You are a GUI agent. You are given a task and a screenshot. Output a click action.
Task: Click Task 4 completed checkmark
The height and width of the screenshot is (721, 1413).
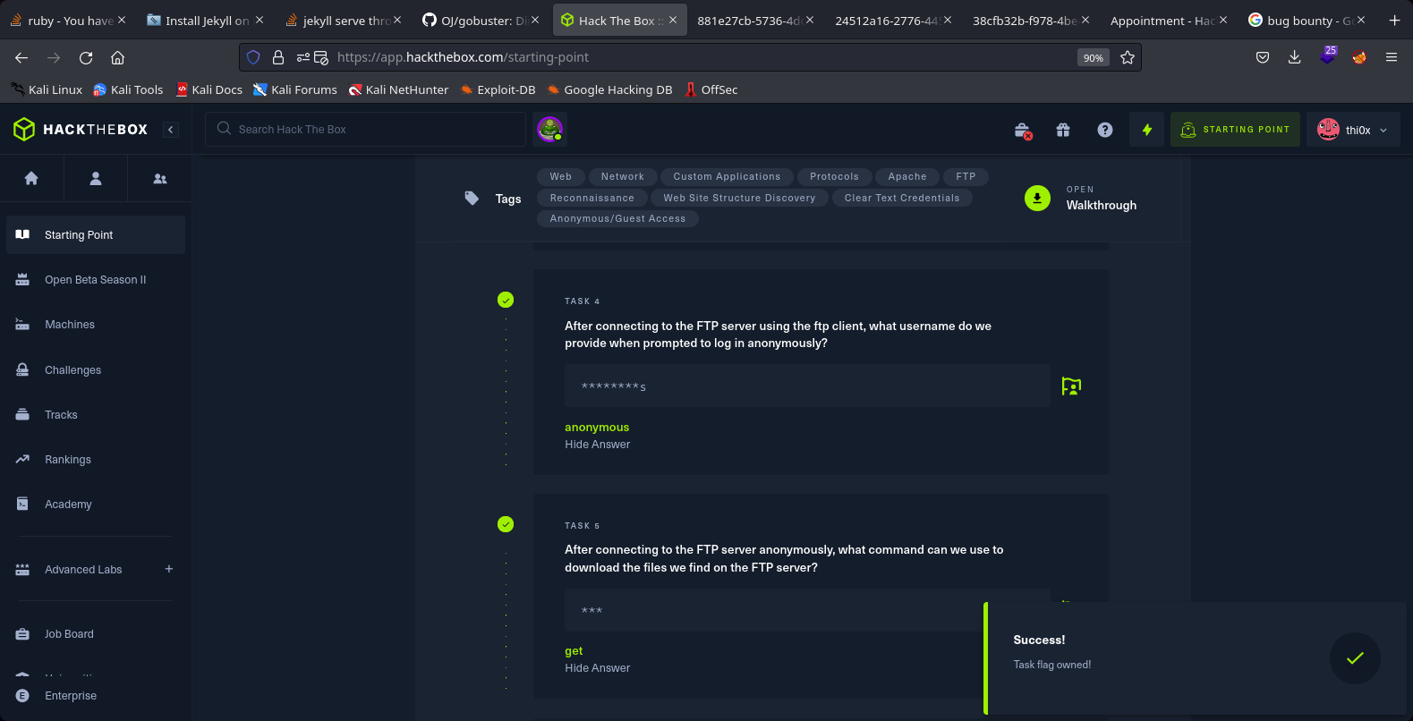[506, 300]
